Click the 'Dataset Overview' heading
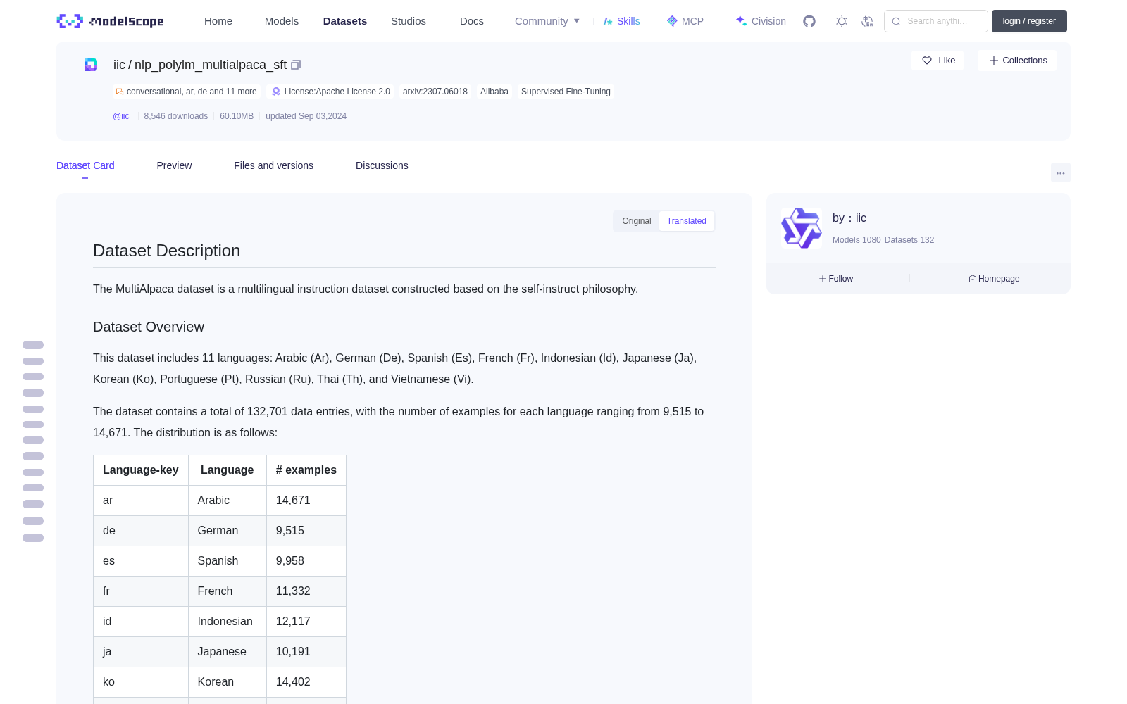The image size is (1127, 704). [x=149, y=327]
